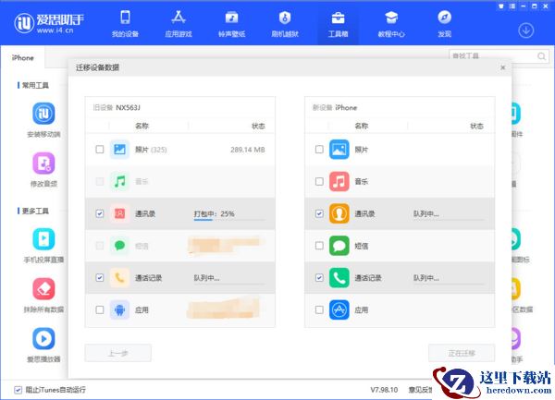
Task: Click the new iPhone green messages icon
Action: (339, 245)
